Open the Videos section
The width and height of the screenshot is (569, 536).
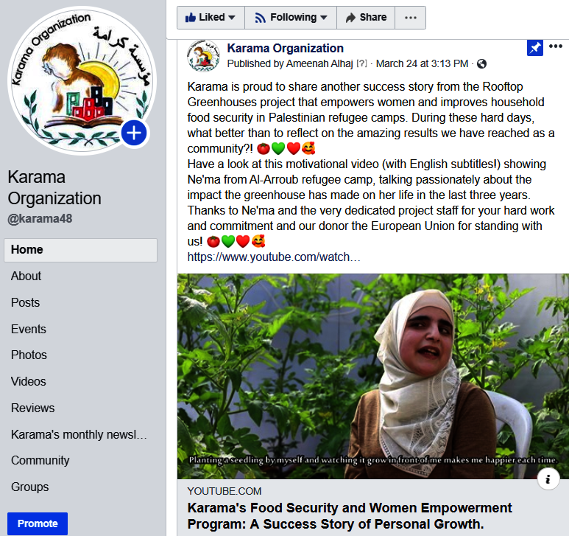[29, 382]
